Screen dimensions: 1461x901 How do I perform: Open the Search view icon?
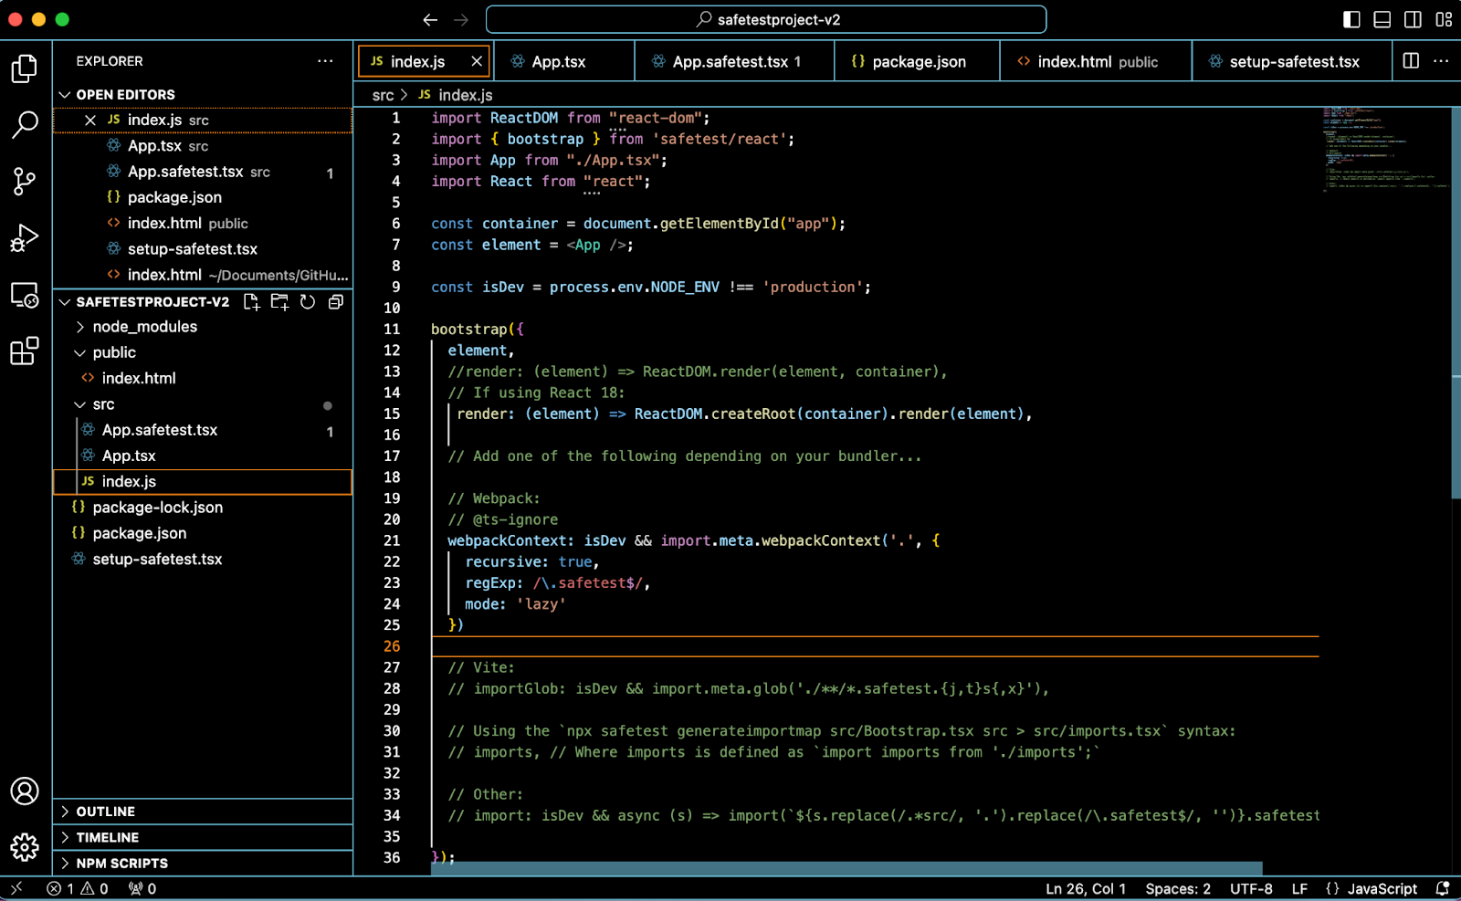pyautogui.click(x=25, y=124)
